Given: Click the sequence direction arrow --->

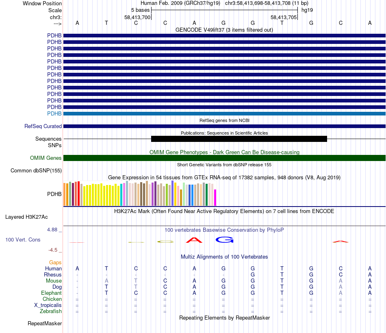Looking at the screenshot, I should pos(57,24).
